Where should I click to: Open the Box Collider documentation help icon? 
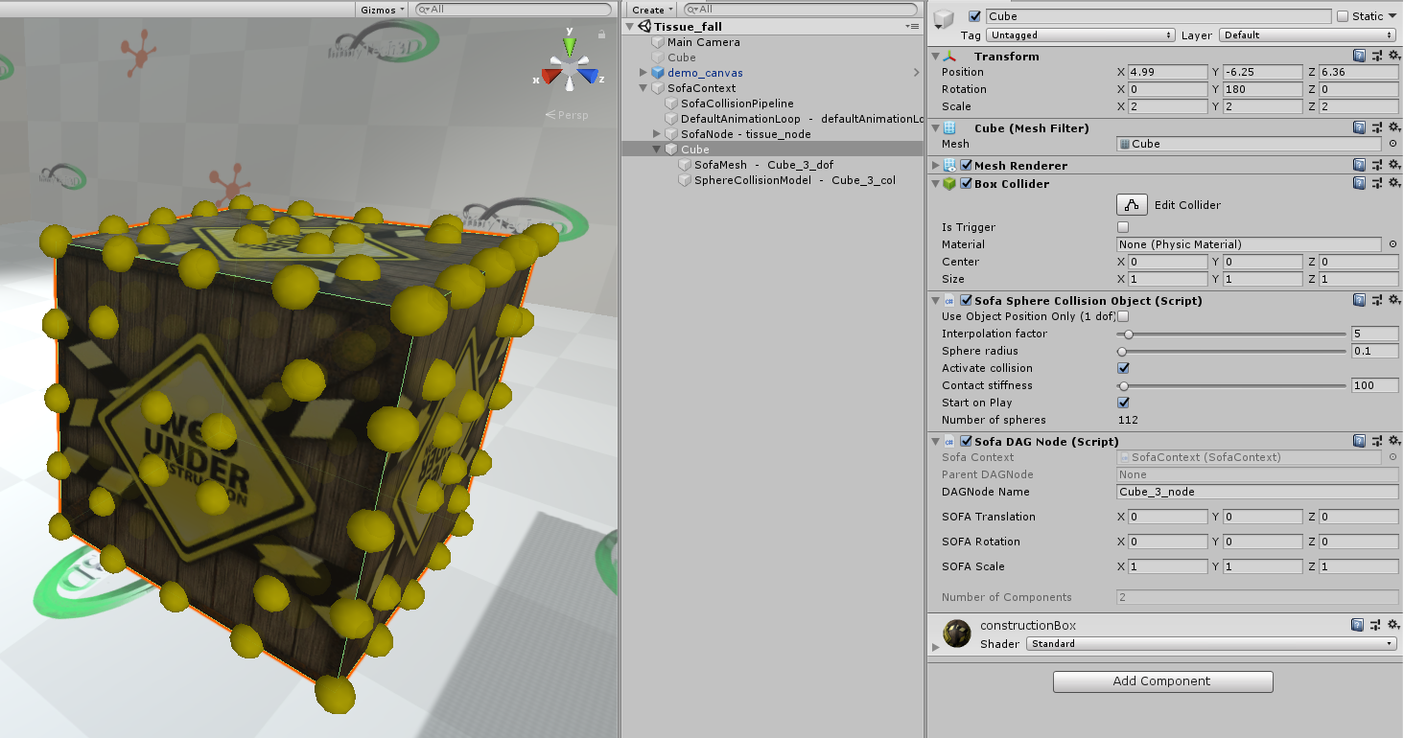point(1359,182)
